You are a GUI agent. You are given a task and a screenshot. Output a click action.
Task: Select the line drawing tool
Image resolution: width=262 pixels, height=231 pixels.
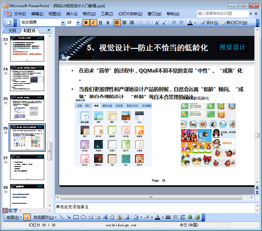click(62, 217)
